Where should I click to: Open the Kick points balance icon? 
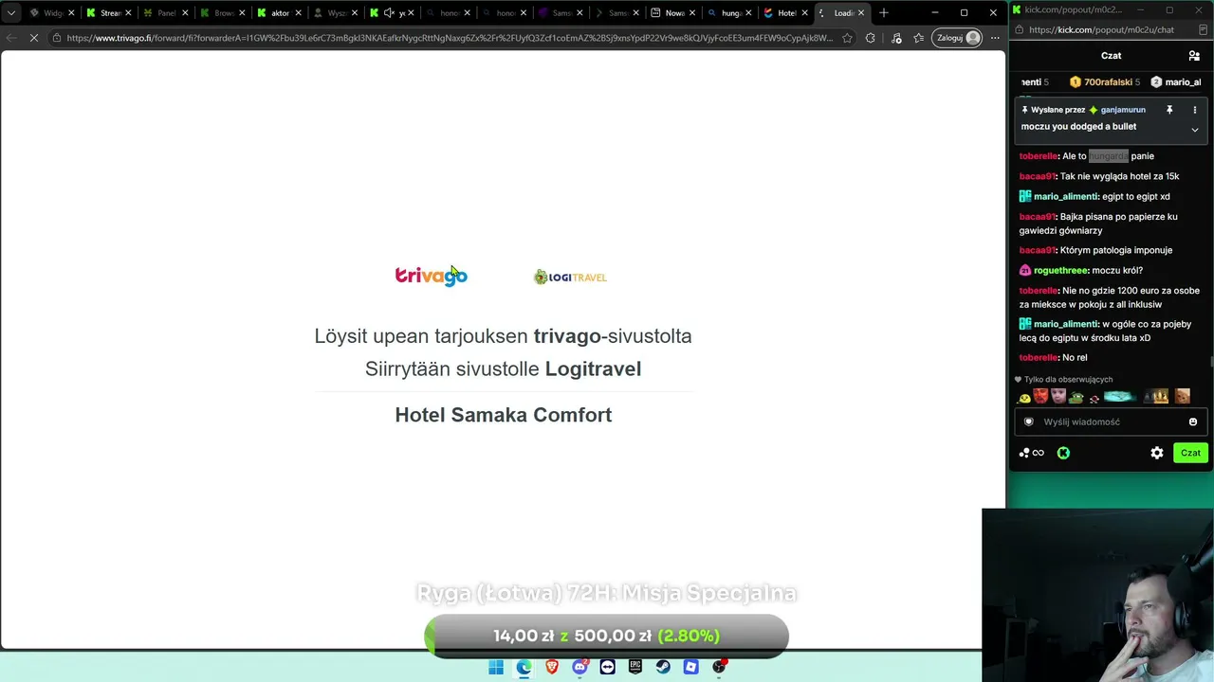[x=1031, y=453]
